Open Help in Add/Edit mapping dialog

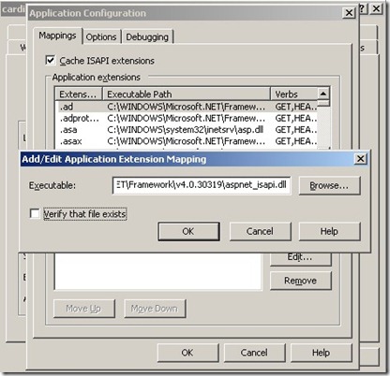(329, 231)
